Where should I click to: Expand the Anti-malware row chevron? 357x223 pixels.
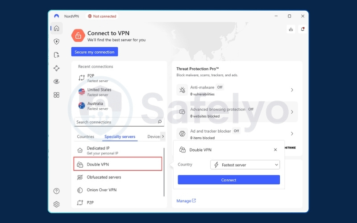292,90
